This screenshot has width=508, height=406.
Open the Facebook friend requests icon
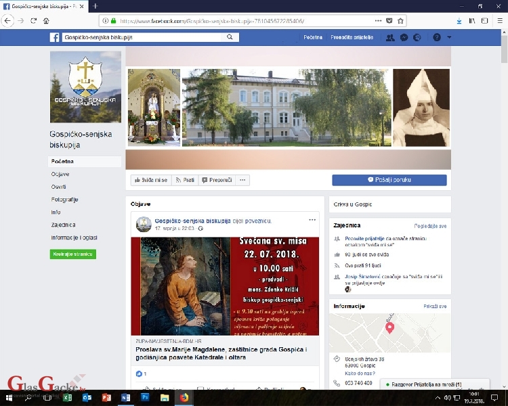[x=390, y=37]
